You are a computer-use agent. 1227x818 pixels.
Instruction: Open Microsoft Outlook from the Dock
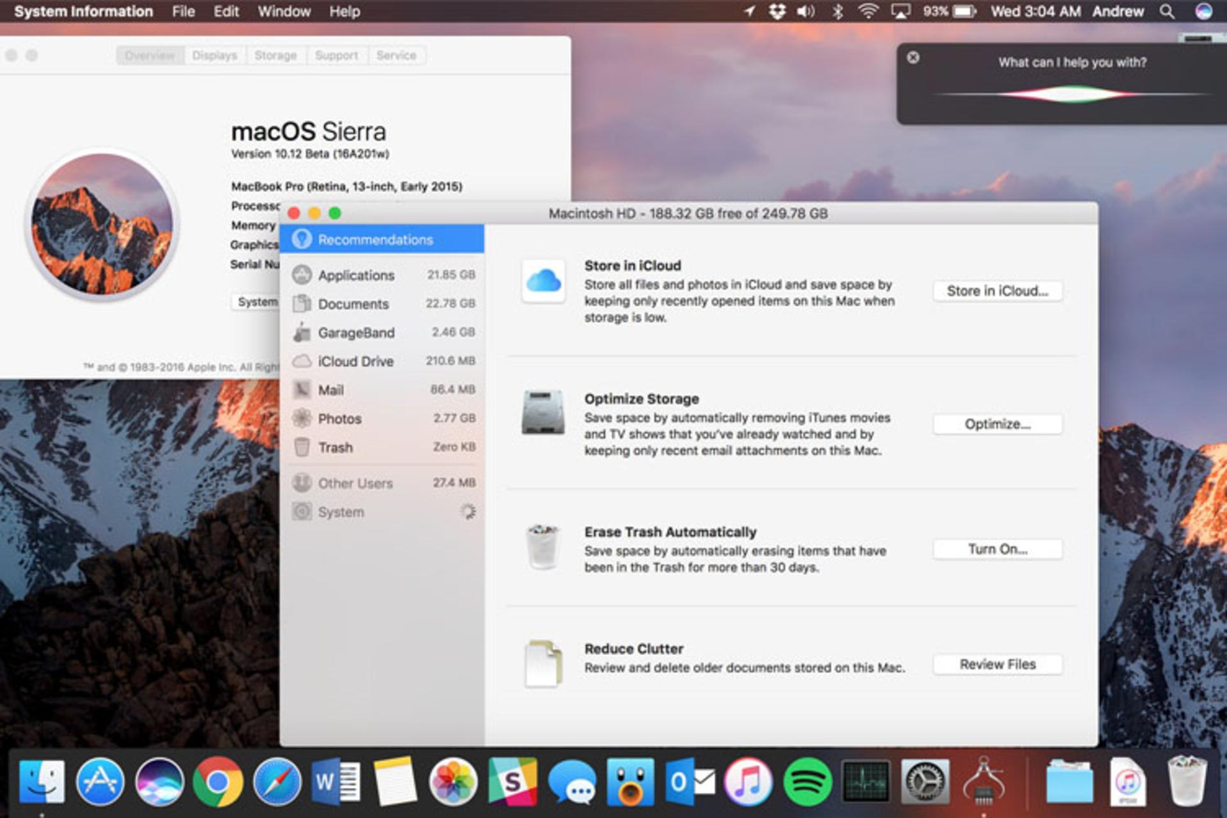[x=690, y=781]
